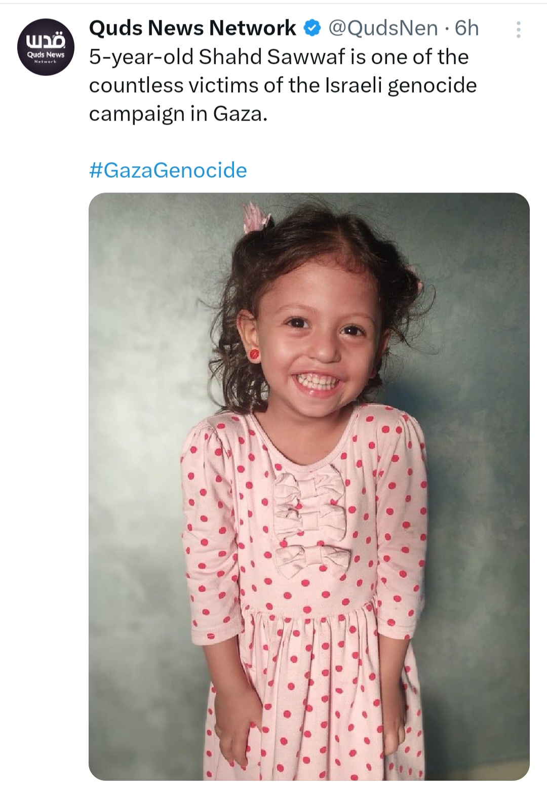The image size is (547, 797).
Task: Open the #GazaGenocide hashtag
Action: [168, 170]
